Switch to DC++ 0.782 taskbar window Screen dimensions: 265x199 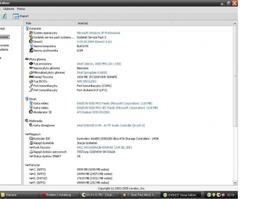(x=99, y=195)
